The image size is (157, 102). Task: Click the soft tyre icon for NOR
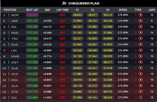pyautogui.click(x=141, y=15)
